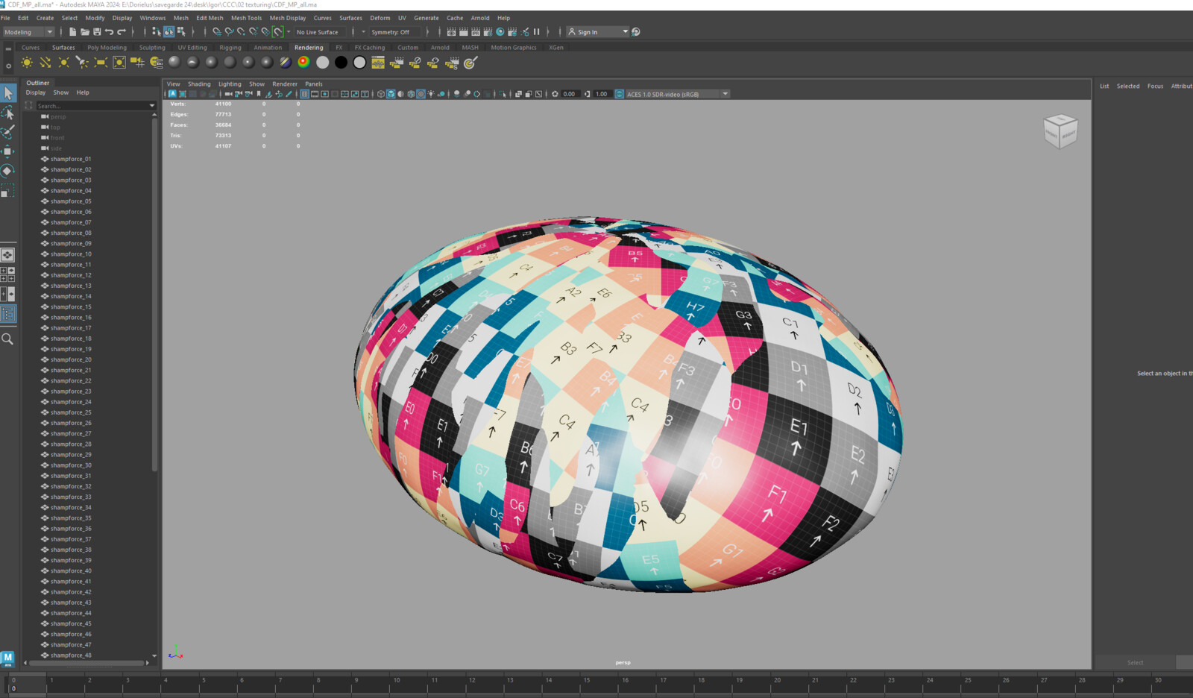
Task: Open the Arnold main menu
Action: [x=480, y=18]
